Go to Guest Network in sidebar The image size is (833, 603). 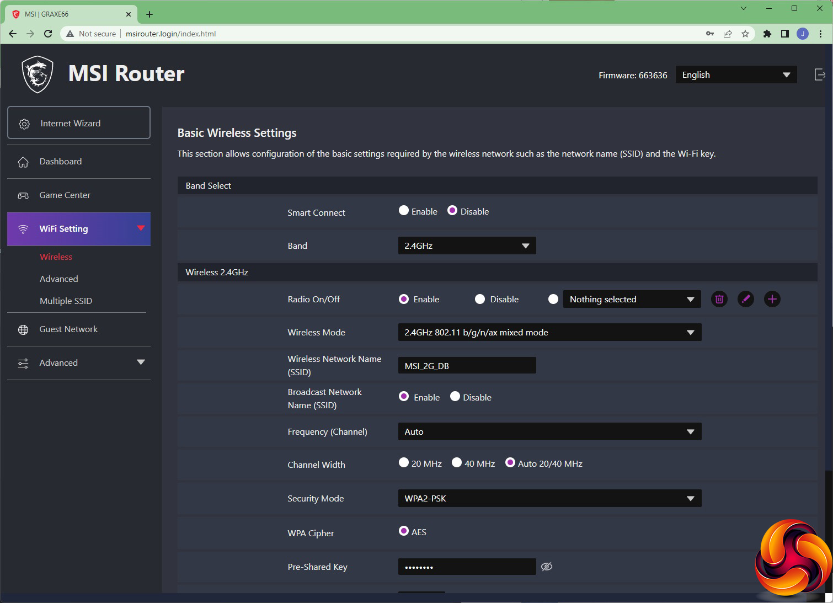68,329
